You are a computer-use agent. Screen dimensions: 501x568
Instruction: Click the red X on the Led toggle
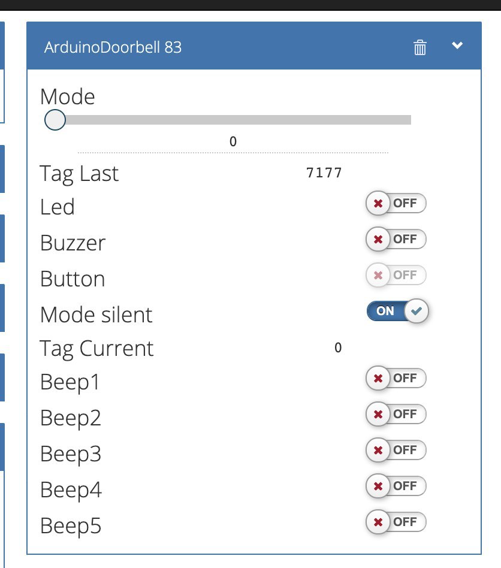click(378, 203)
